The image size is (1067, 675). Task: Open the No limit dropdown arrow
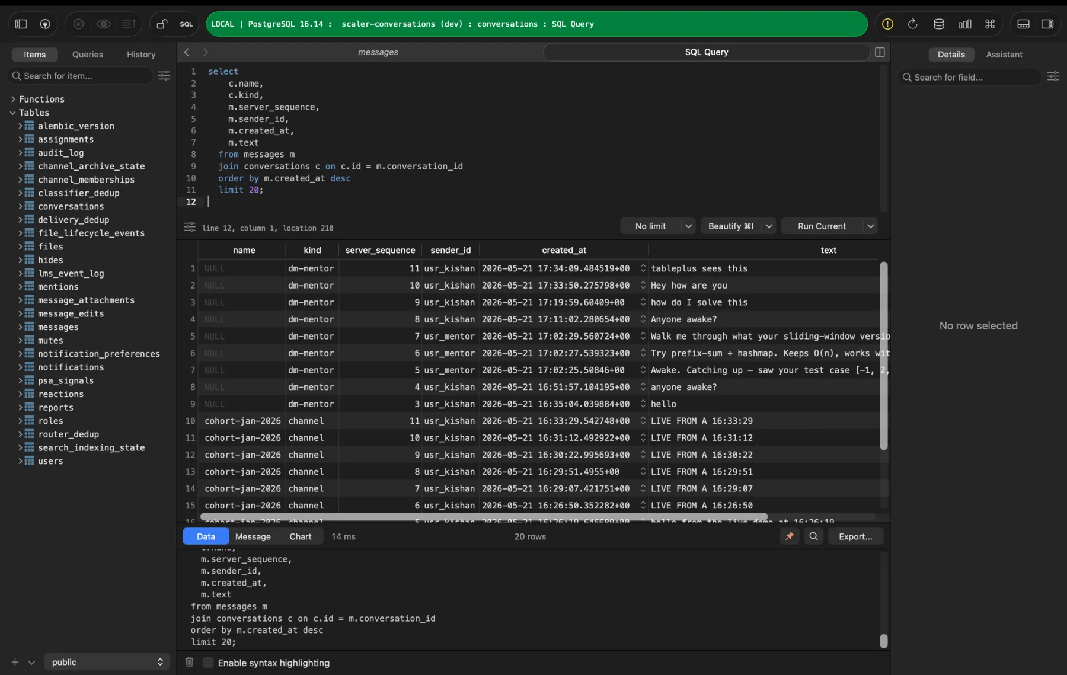tap(688, 226)
